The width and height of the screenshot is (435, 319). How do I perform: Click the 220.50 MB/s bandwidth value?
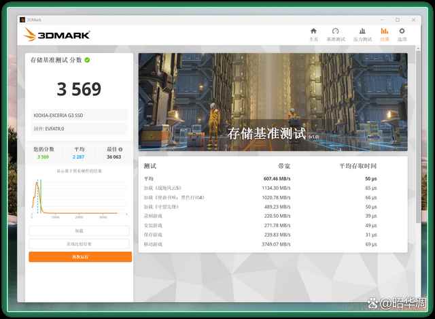277,216
